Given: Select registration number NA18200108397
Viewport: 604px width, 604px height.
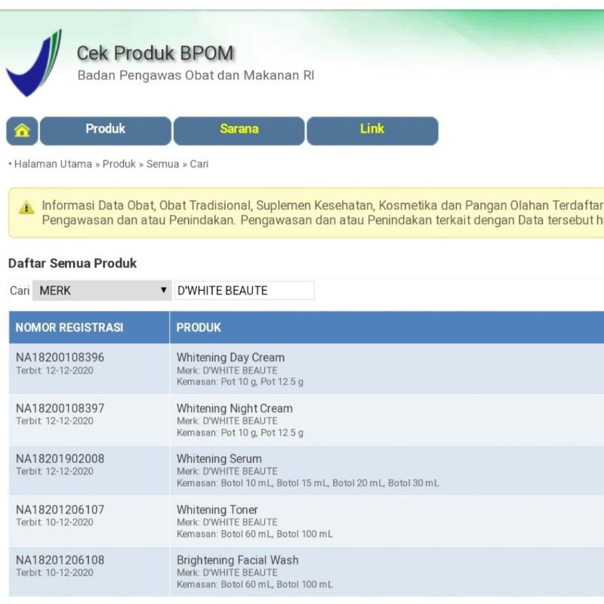Looking at the screenshot, I should [x=60, y=408].
